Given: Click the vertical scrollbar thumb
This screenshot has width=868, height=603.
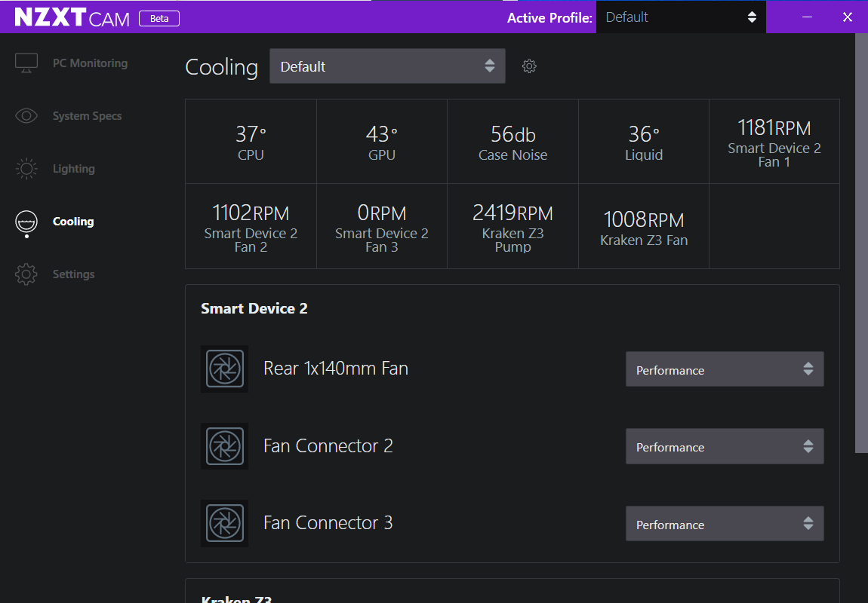Looking at the screenshot, I should click(x=861, y=243).
